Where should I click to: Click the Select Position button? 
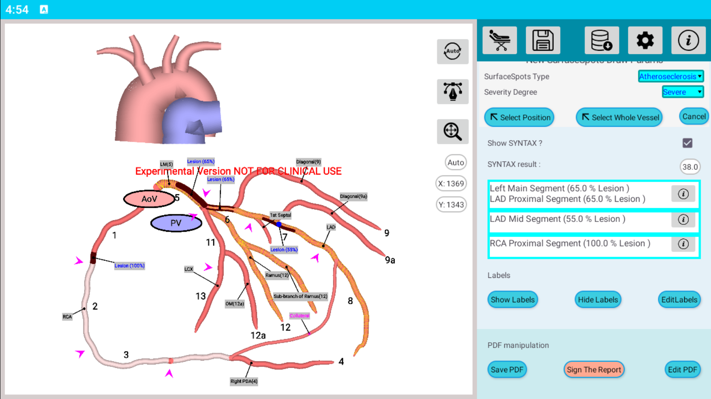[x=519, y=117]
